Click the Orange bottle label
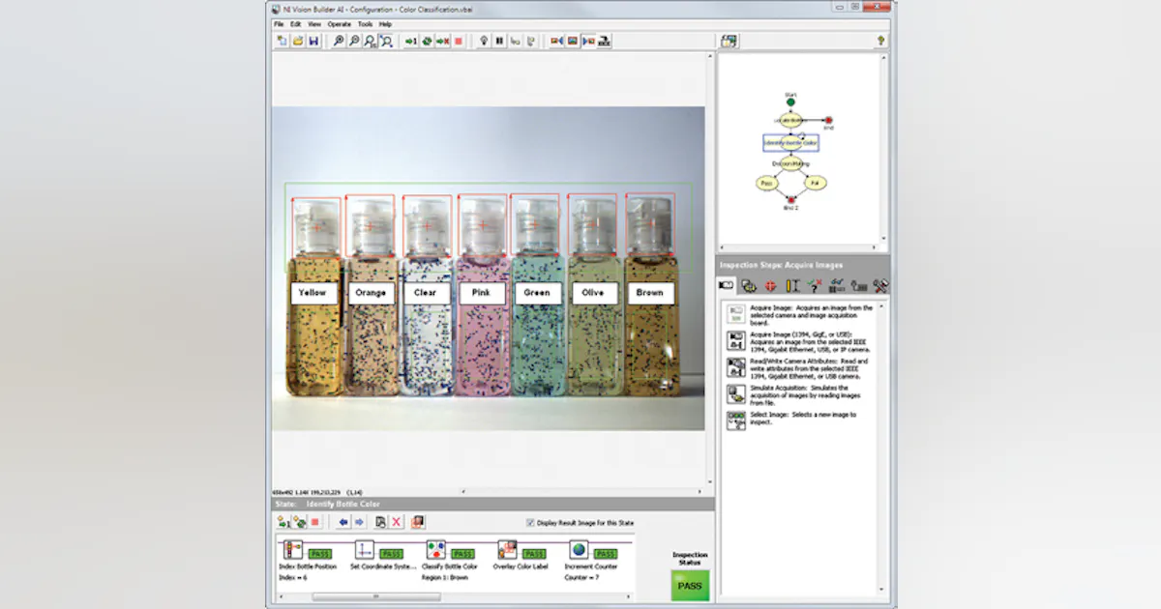Viewport: 1161px width, 609px height. [371, 293]
